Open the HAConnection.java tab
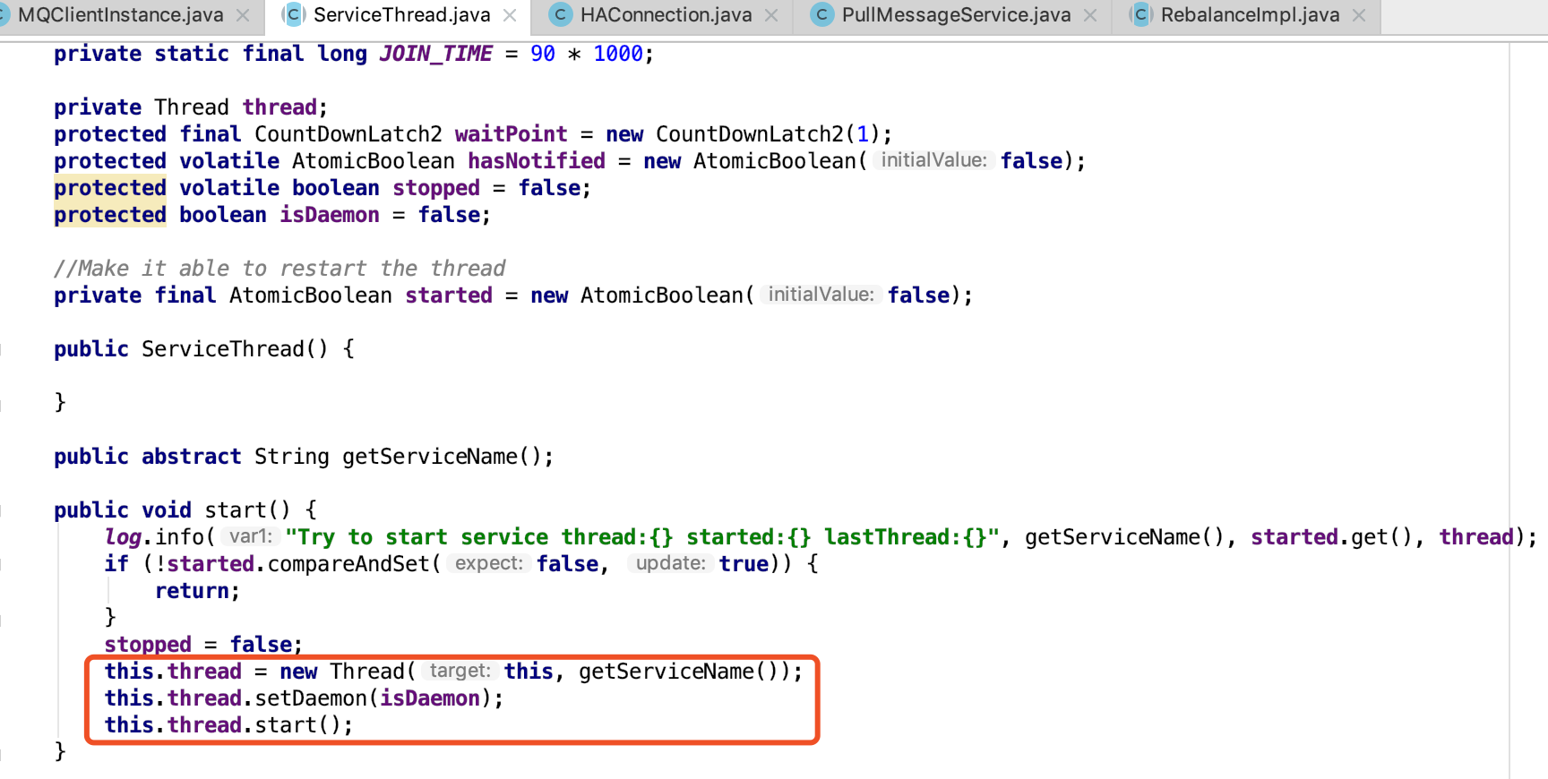 [666, 15]
